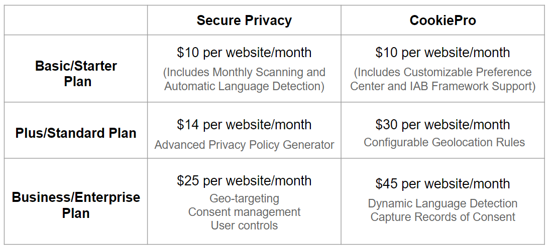Select the Plus/Standard Plan row label

click(76, 133)
